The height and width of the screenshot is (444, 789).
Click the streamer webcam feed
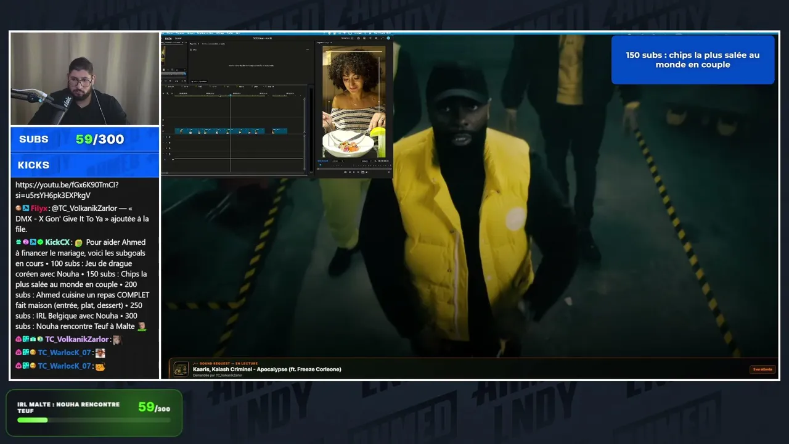tap(84, 79)
